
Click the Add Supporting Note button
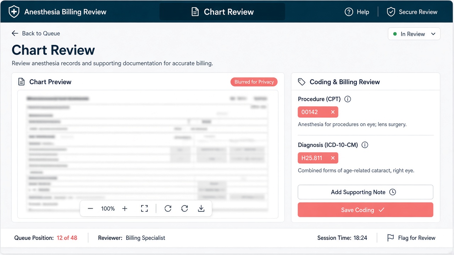pos(365,192)
